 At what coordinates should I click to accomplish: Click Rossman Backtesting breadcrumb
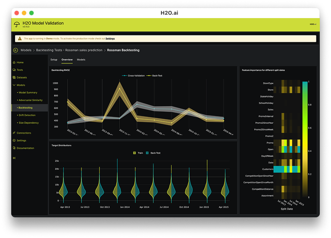(x=123, y=50)
